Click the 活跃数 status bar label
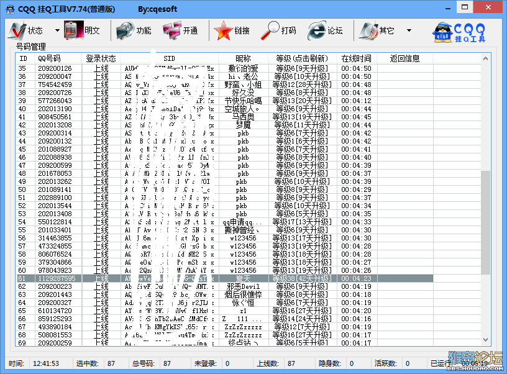This screenshot has width=507, height=374. point(386,363)
